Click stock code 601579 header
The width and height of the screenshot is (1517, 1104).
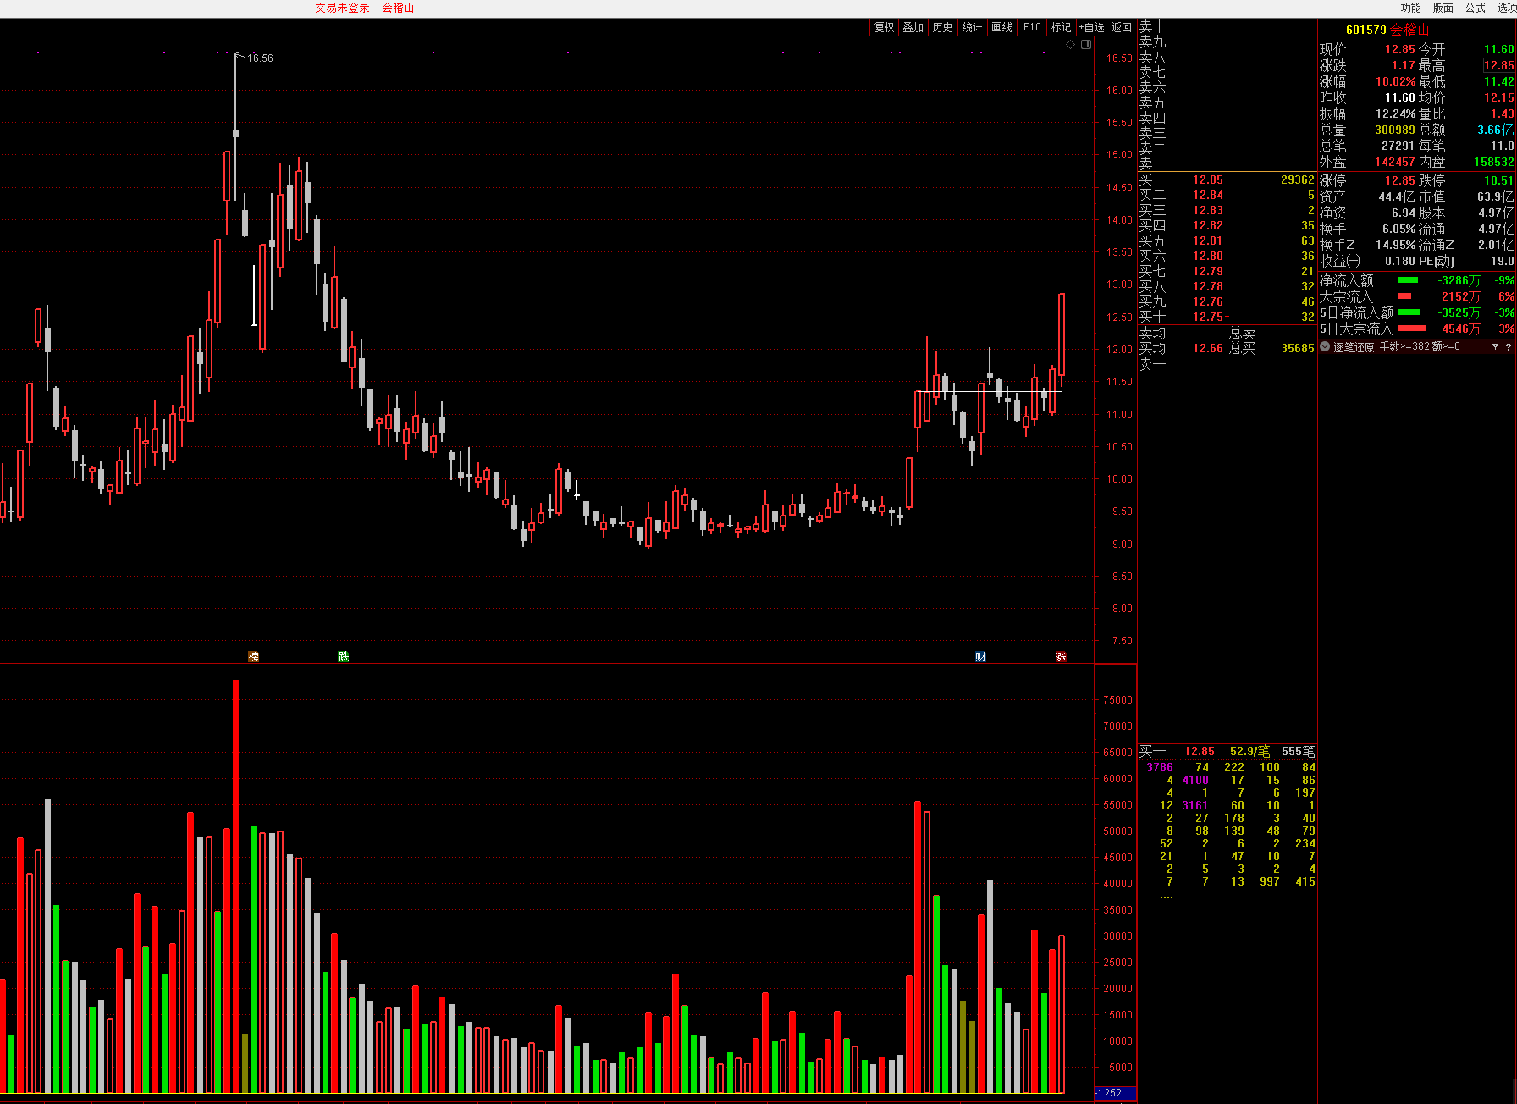[x=1365, y=30]
